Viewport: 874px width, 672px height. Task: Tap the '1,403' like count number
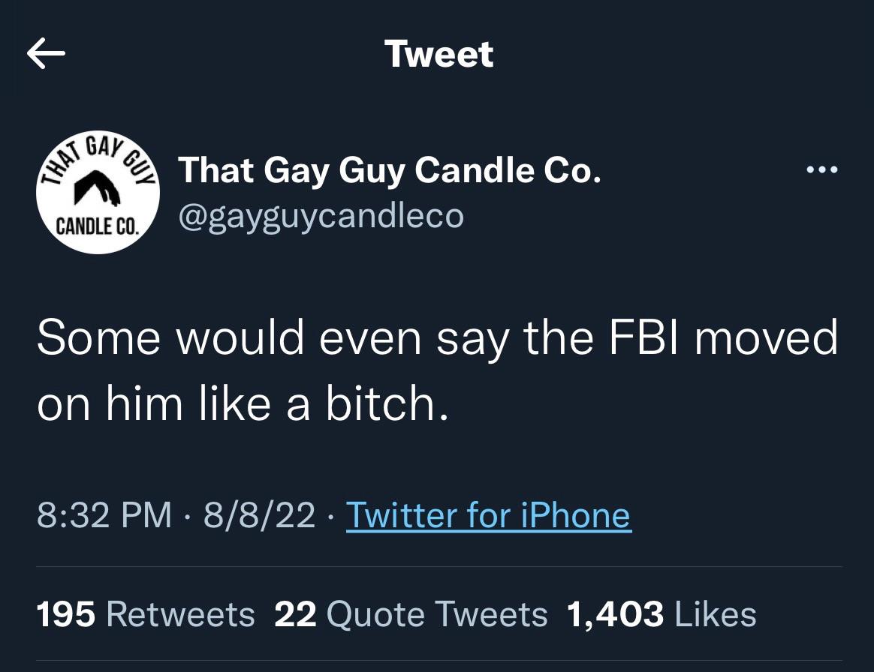[x=615, y=614]
